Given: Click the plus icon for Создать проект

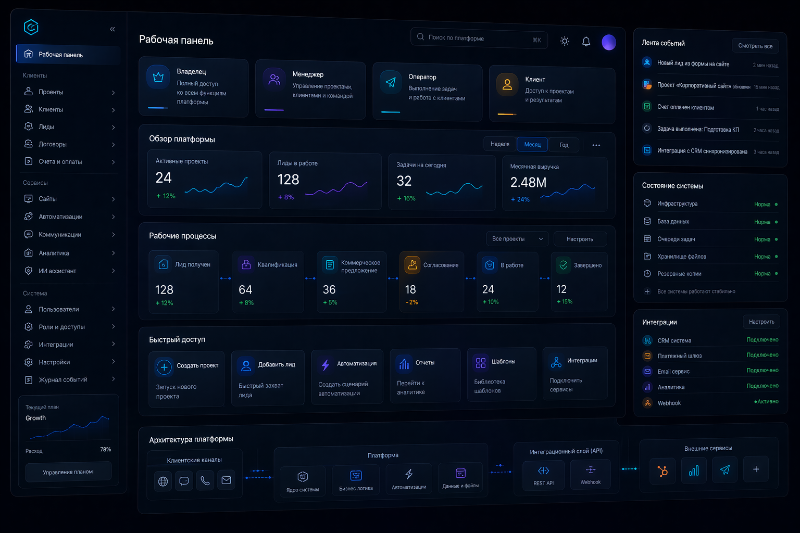Looking at the screenshot, I should click(x=164, y=367).
